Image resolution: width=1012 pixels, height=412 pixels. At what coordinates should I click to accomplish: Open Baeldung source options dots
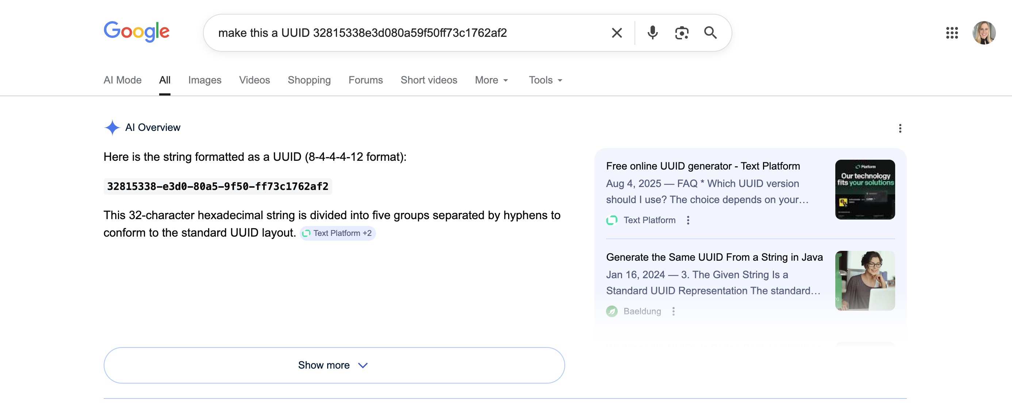(x=673, y=311)
